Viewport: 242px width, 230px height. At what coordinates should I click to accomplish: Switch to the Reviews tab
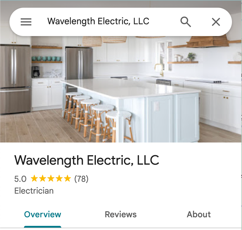click(121, 214)
